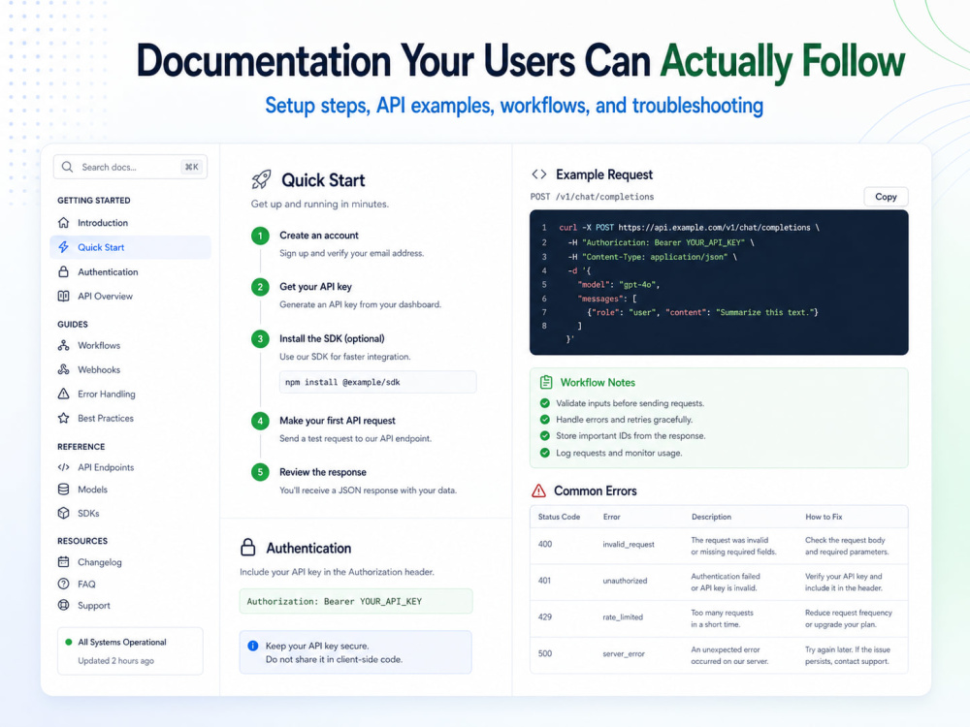
Task: Click the Models database icon
Action: click(63, 489)
